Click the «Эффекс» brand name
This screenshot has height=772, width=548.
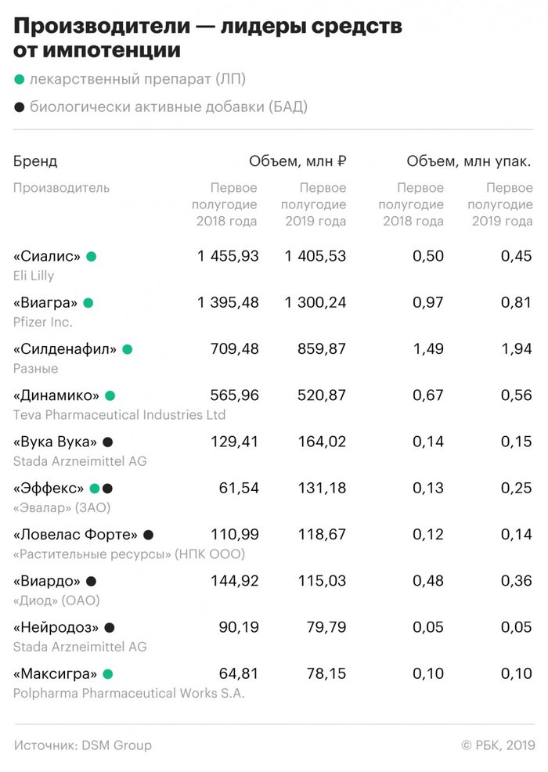point(49,489)
